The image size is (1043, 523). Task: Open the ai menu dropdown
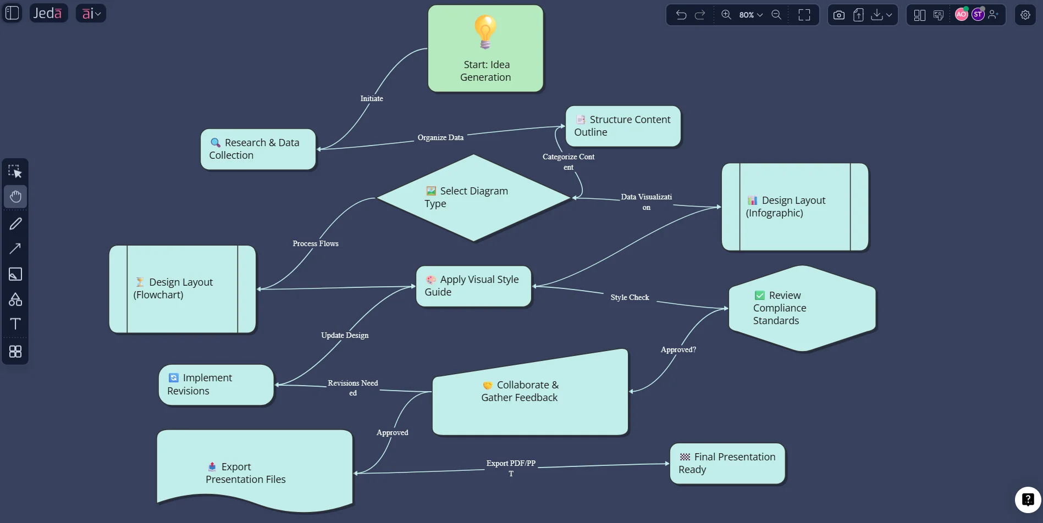pos(90,13)
